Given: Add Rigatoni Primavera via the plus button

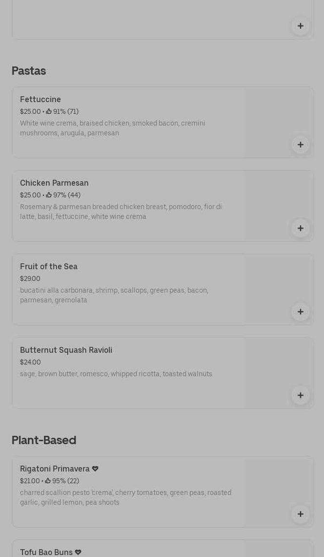Looking at the screenshot, I should [x=300, y=514].
